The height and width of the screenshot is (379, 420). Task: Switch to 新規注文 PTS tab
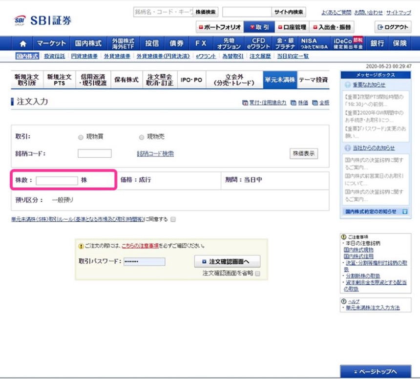pyautogui.click(x=60, y=80)
